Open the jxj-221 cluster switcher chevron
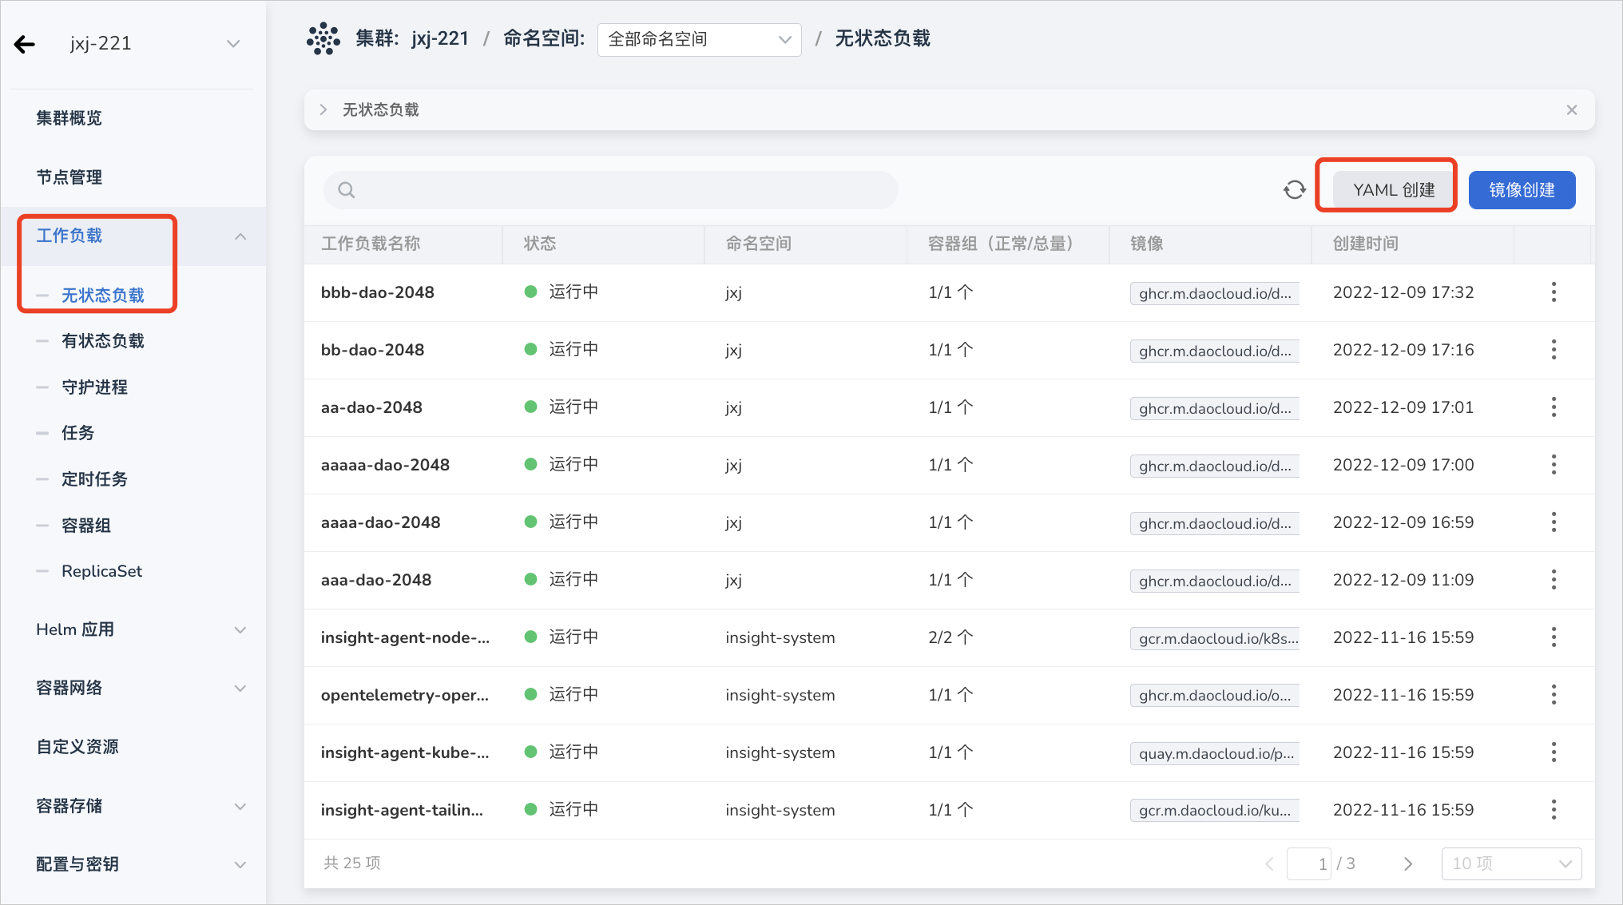This screenshot has height=905, width=1623. tap(233, 44)
